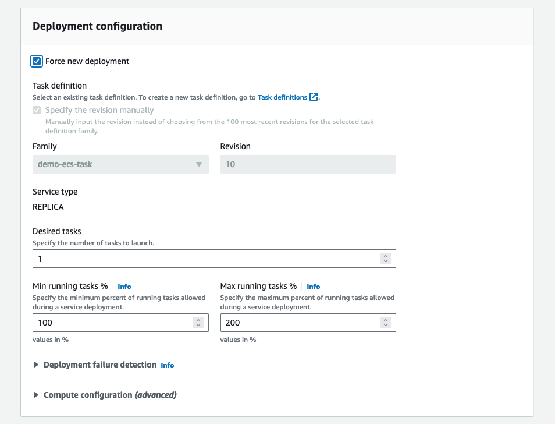Screen dimensions: 555x424
Task: Open the Task definitions link
Action: click(x=282, y=97)
